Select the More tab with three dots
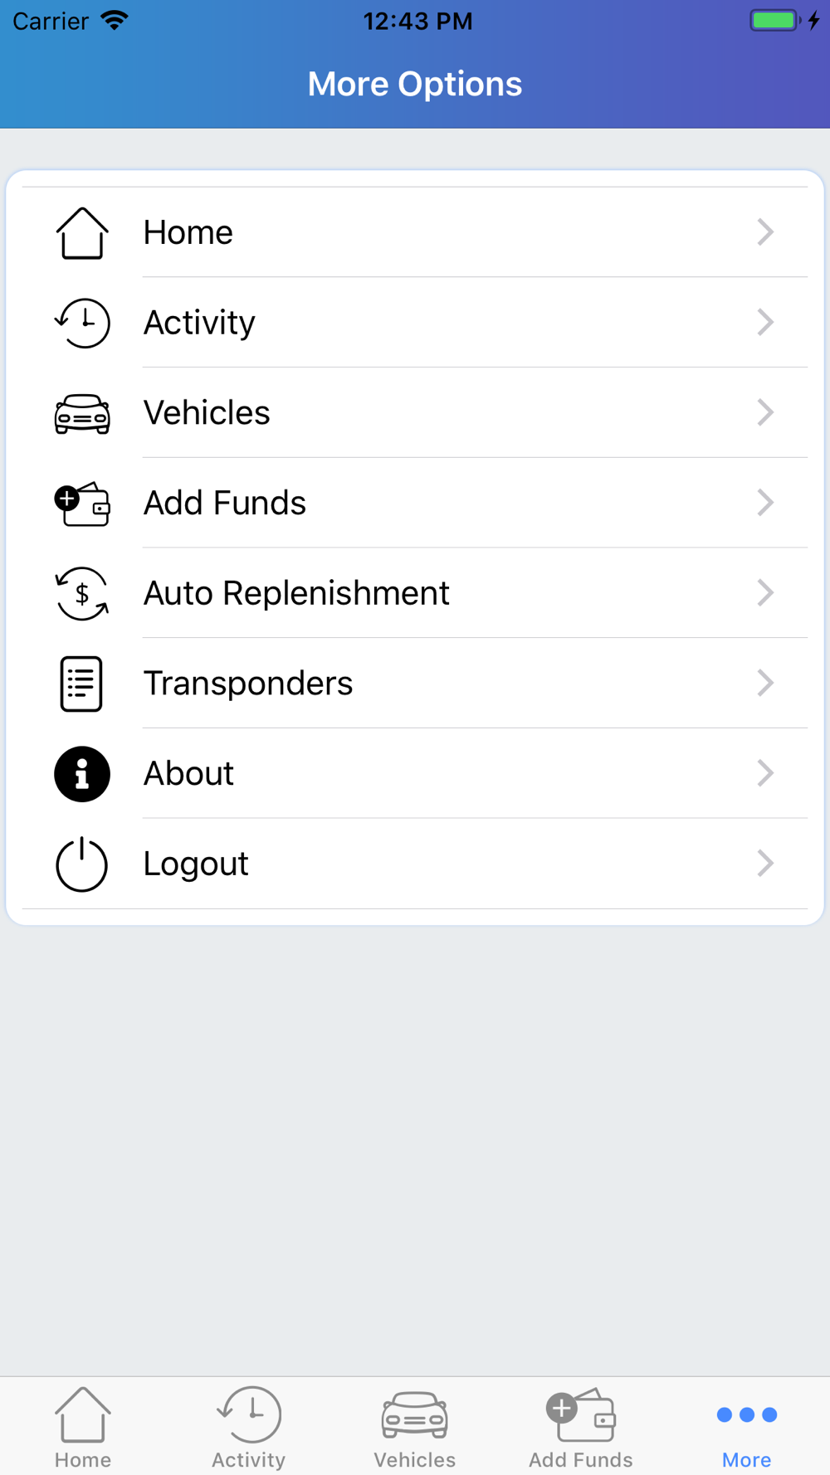Image resolution: width=830 pixels, height=1475 pixels. point(747,1427)
